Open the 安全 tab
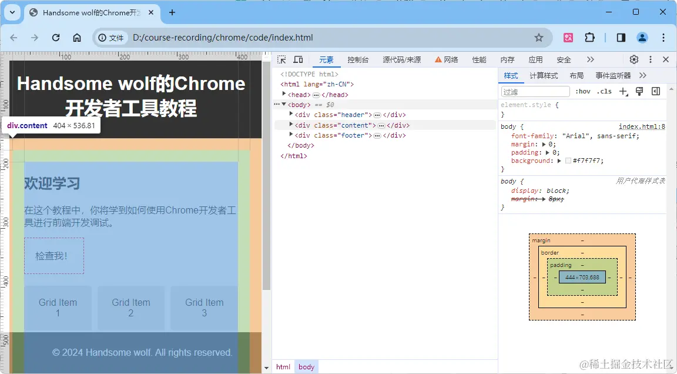Viewport: 677px width, 374px height. click(x=564, y=59)
